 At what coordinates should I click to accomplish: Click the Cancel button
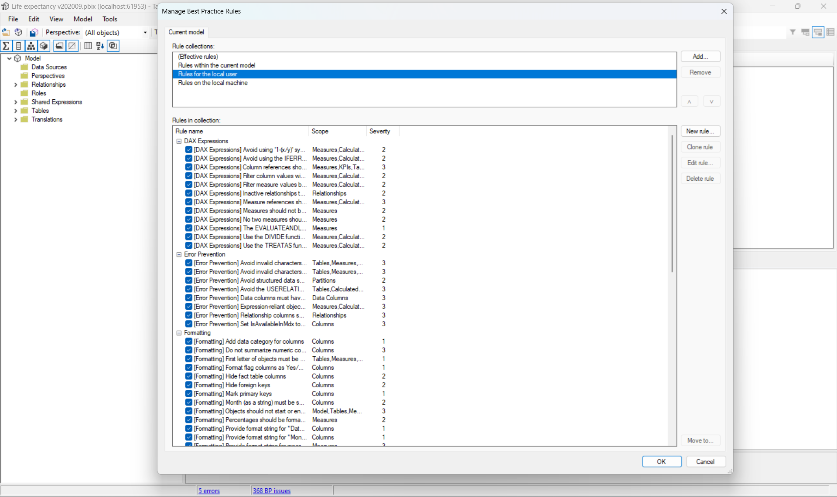(706, 462)
